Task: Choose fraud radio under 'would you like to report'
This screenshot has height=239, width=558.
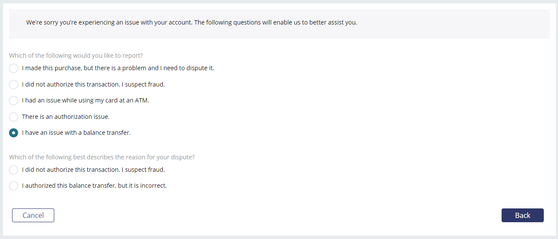Action: [14, 85]
